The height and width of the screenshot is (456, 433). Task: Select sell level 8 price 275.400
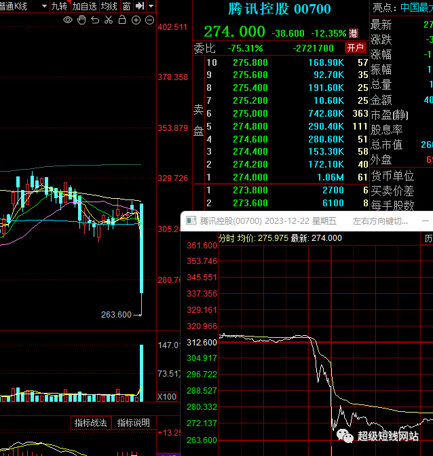[250, 88]
